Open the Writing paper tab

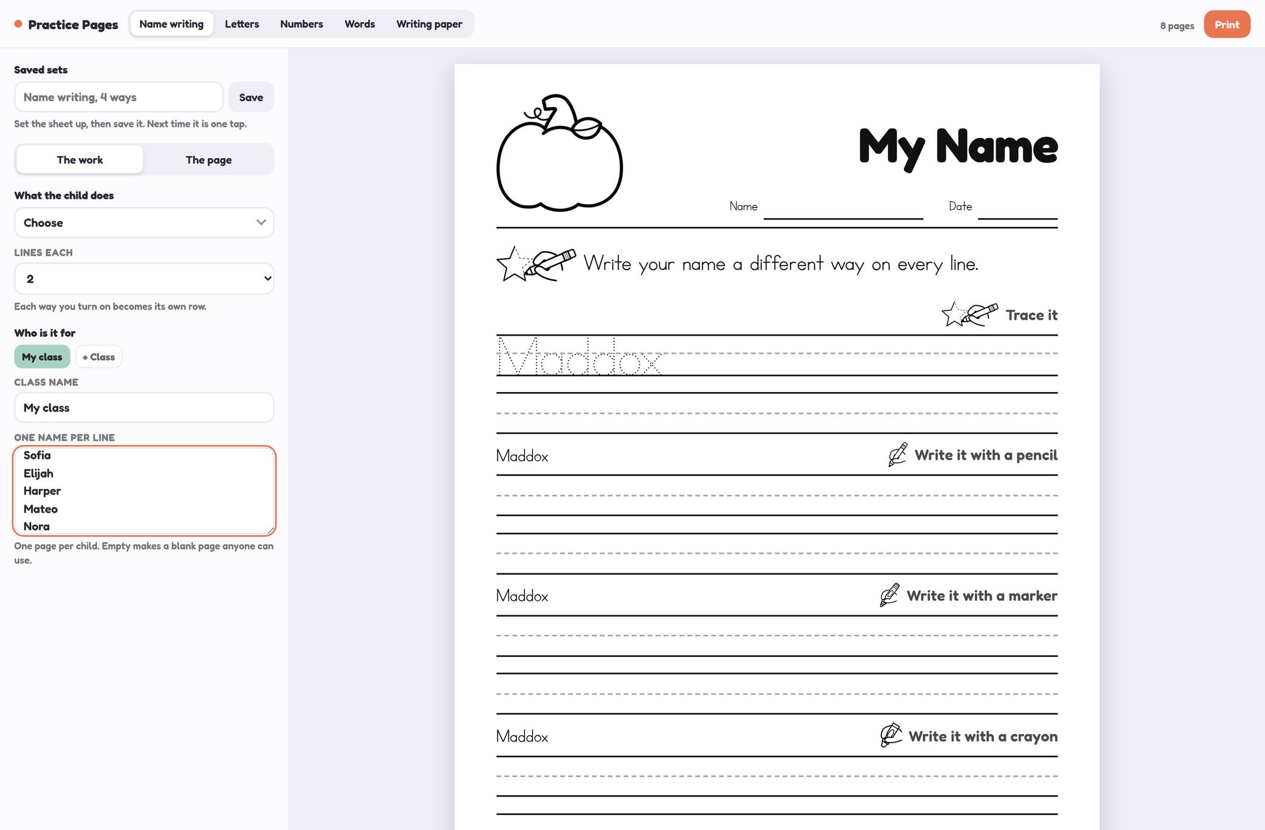point(429,24)
